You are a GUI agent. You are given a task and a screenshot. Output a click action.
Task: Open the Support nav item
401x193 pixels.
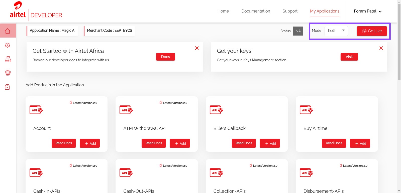pos(290,11)
